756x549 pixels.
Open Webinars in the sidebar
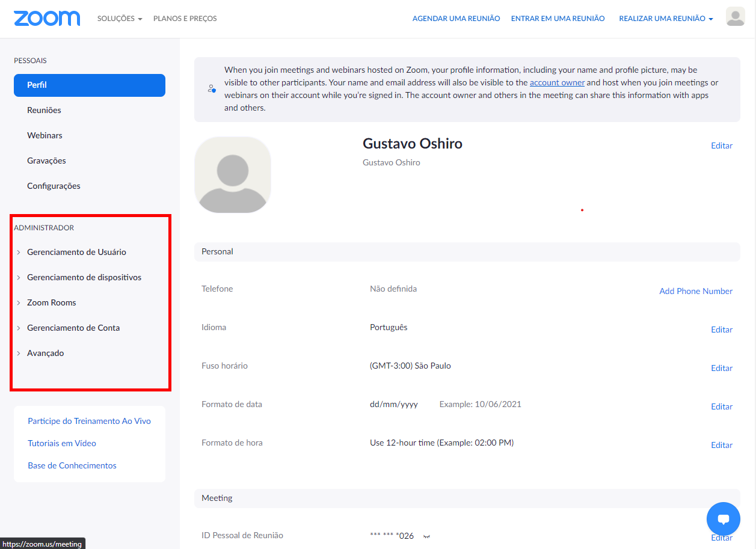pos(45,135)
